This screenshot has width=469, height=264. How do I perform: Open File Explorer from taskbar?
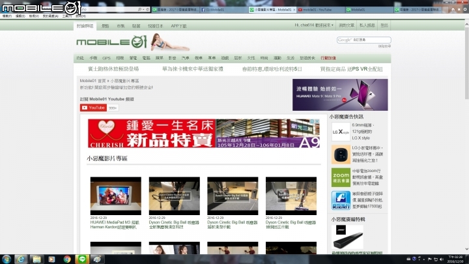click(36, 259)
